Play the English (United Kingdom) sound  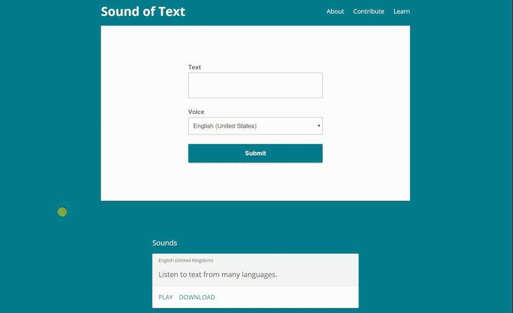point(166,297)
